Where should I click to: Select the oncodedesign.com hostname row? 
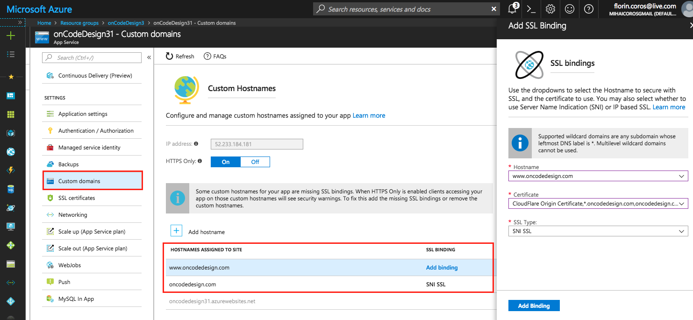(329, 284)
